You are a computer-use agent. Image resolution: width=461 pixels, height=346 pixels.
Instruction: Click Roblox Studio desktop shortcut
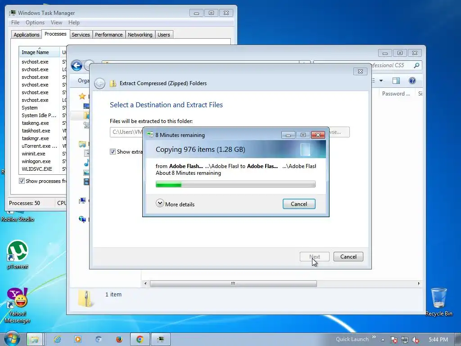18,217
